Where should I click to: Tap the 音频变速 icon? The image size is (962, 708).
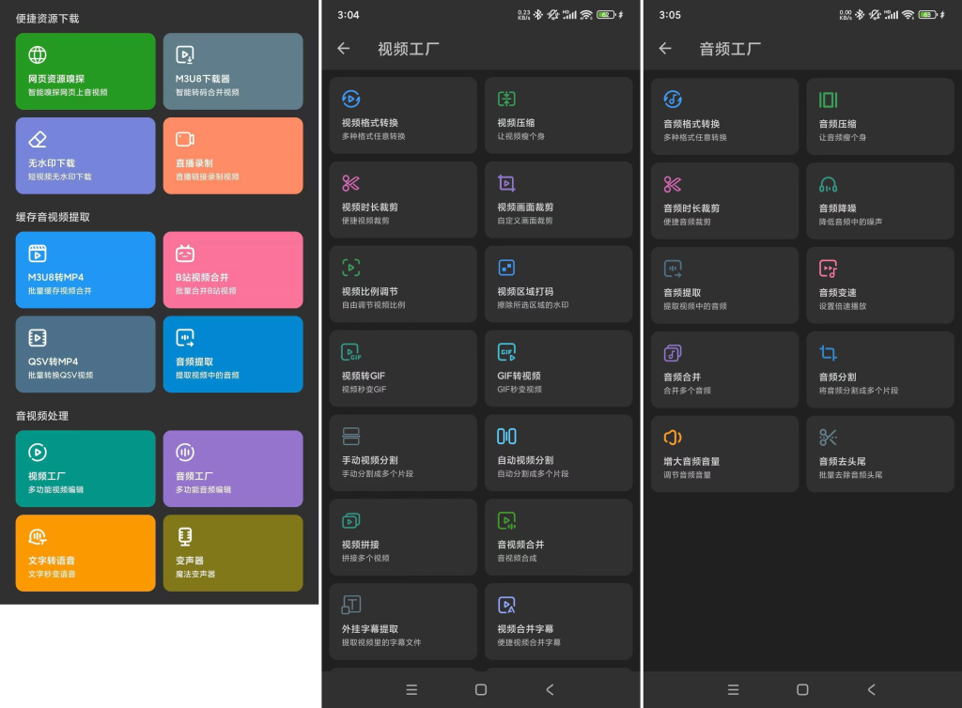coord(828,269)
